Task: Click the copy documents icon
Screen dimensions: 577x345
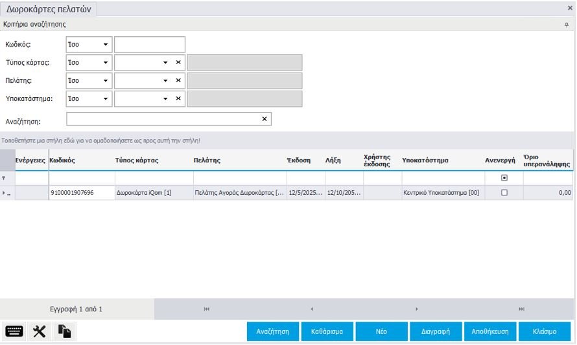Action: tap(64, 331)
